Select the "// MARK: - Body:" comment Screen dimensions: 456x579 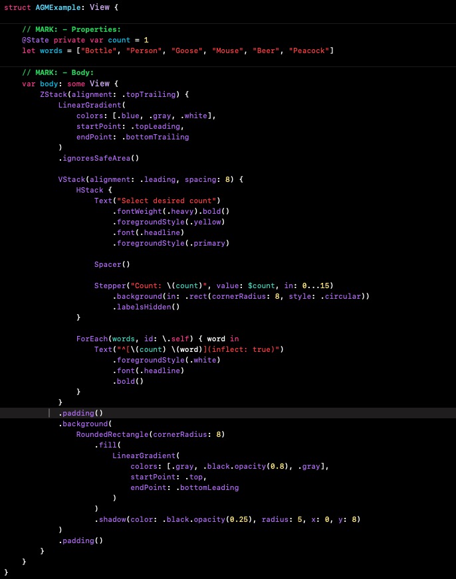point(58,73)
